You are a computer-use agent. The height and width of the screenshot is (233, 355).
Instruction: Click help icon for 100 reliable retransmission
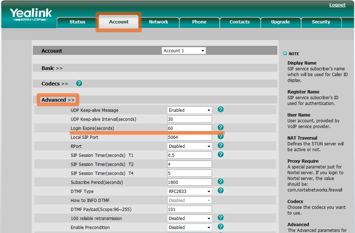(221, 217)
